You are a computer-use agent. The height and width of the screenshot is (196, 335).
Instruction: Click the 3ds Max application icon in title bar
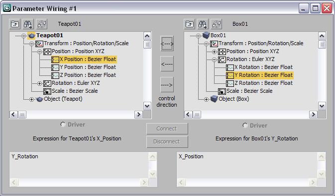[6, 8]
